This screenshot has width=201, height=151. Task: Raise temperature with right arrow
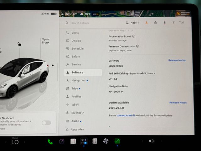24,142
